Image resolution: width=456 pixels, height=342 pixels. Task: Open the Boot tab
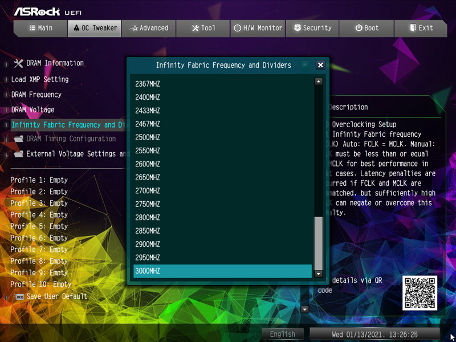click(x=367, y=28)
